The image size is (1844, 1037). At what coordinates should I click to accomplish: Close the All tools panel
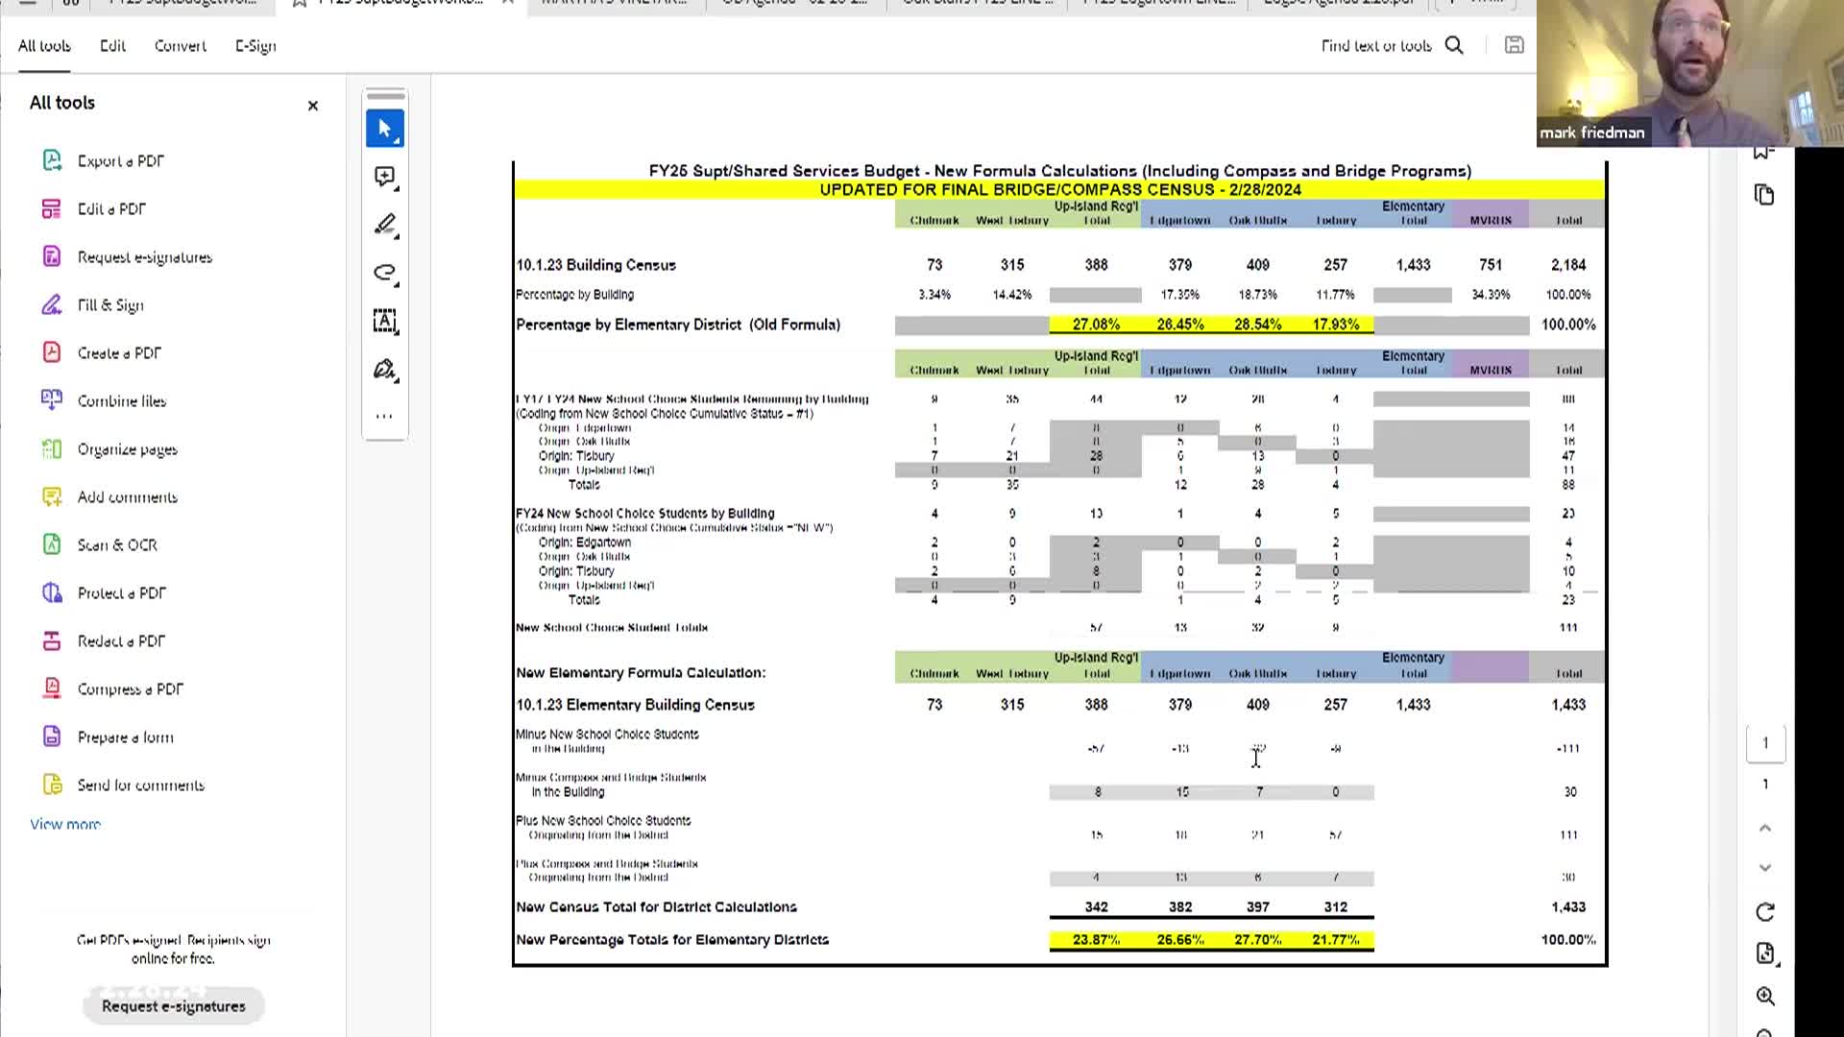click(312, 106)
